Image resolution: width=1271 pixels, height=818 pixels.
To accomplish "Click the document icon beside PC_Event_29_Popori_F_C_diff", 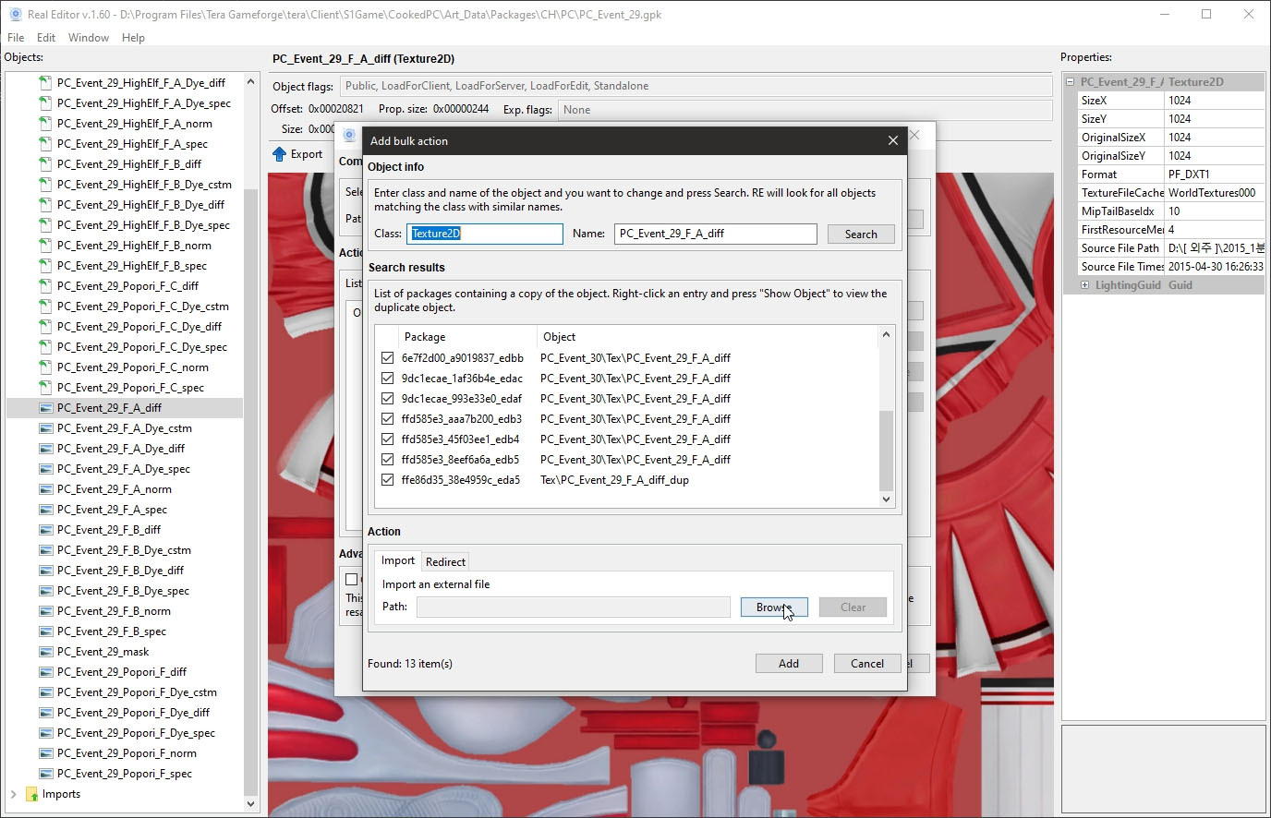I will point(45,286).
